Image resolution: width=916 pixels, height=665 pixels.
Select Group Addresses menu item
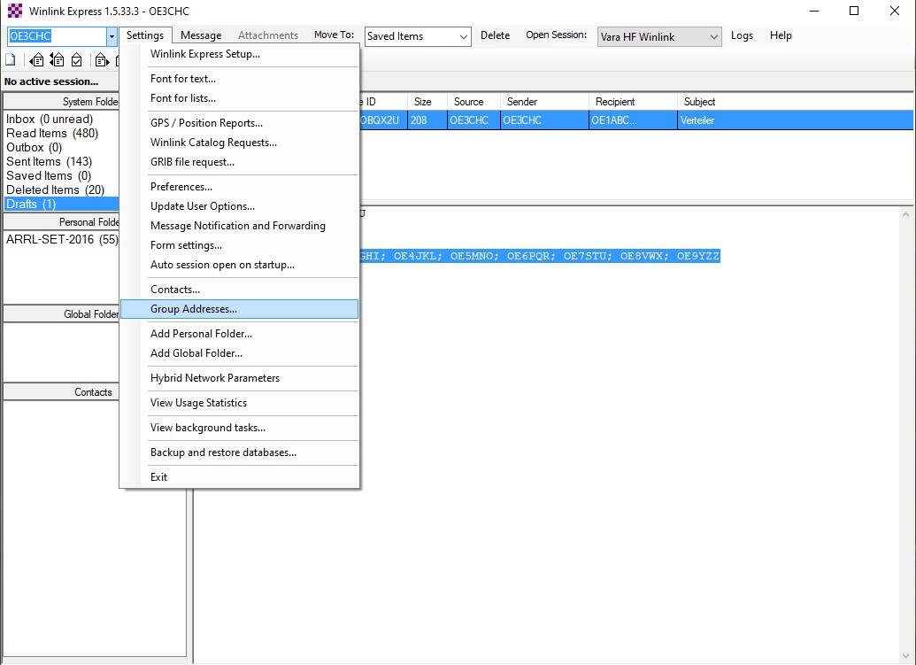pyautogui.click(x=240, y=309)
